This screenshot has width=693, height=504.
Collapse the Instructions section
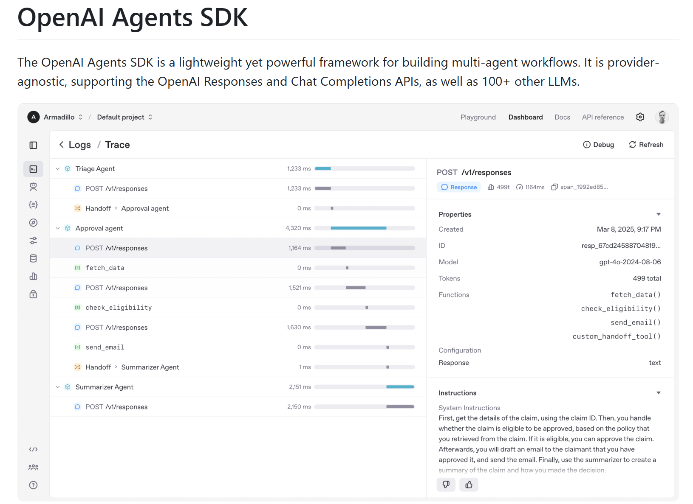tap(658, 393)
